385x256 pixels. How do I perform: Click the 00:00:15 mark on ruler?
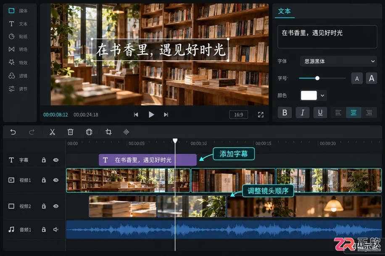263,144
